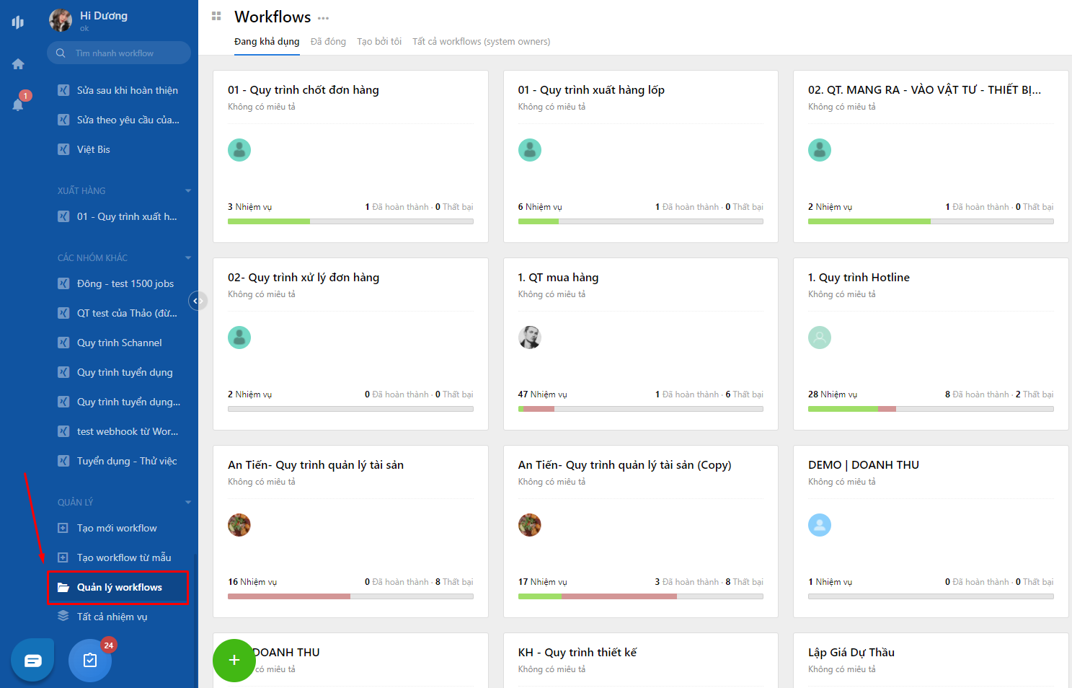This screenshot has height=688, width=1072.
Task: Click the progress bar on 1. QT mua hàng card
Action: pyautogui.click(x=640, y=409)
